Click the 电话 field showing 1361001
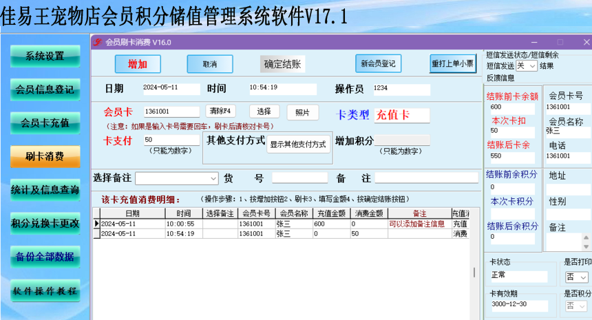 [x=568, y=157]
